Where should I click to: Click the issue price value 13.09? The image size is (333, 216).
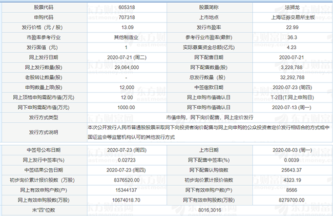128,27
